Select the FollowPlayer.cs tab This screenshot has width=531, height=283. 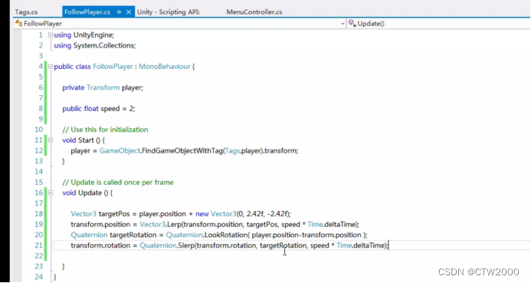87,12
